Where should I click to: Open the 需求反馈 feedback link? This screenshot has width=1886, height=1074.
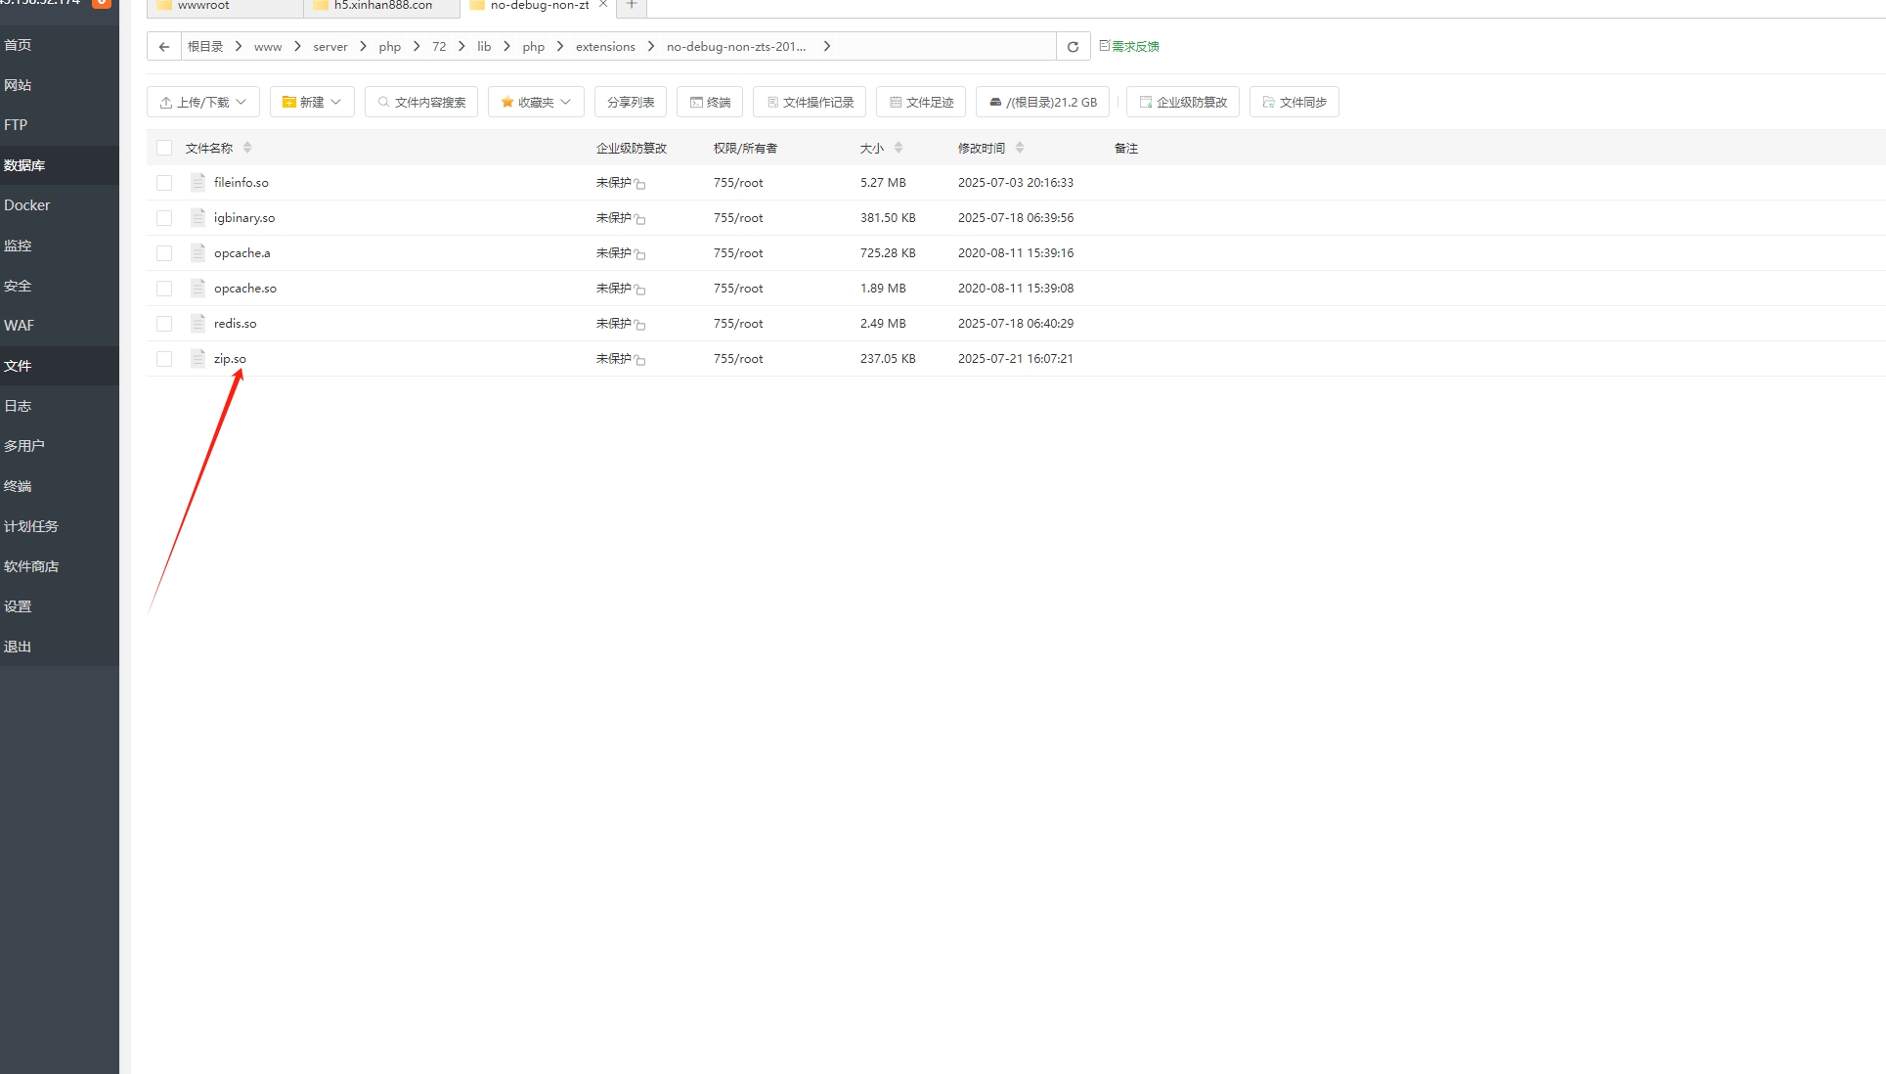tap(1135, 46)
